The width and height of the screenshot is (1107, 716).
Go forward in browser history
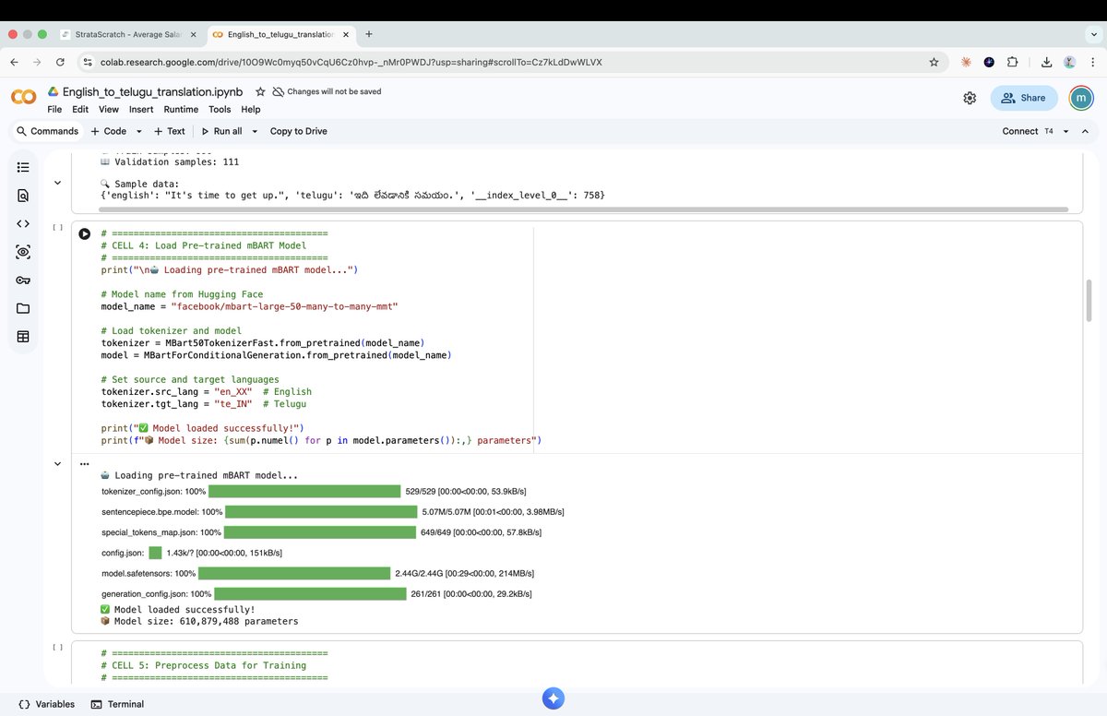click(38, 62)
